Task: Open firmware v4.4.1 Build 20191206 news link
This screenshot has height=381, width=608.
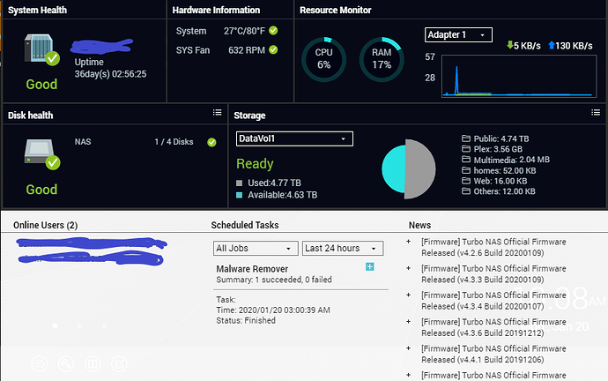Action: (493, 354)
